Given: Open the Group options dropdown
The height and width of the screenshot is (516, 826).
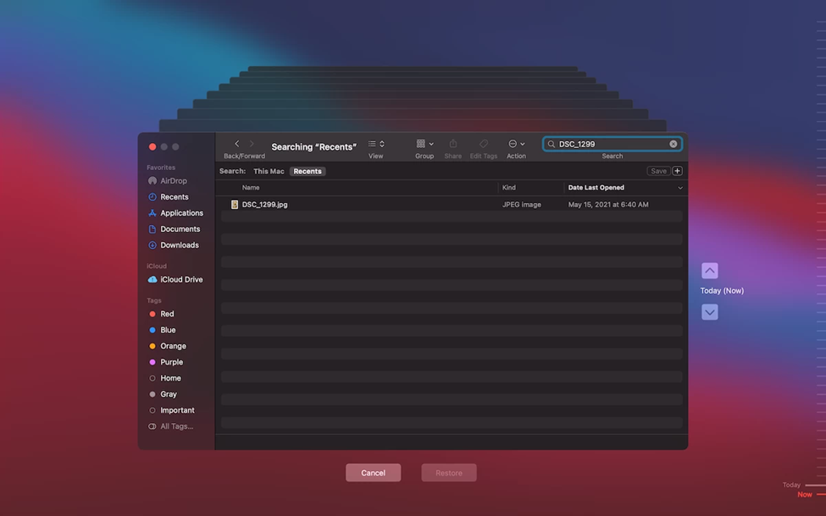Looking at the screenshot, I should pos(424,144).
